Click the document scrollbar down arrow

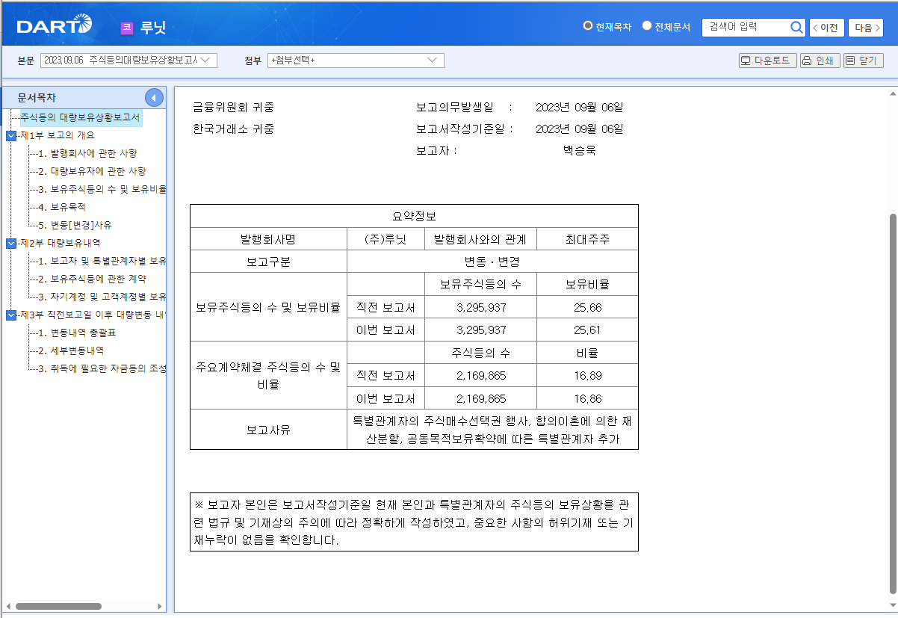(x=893, y=605)
